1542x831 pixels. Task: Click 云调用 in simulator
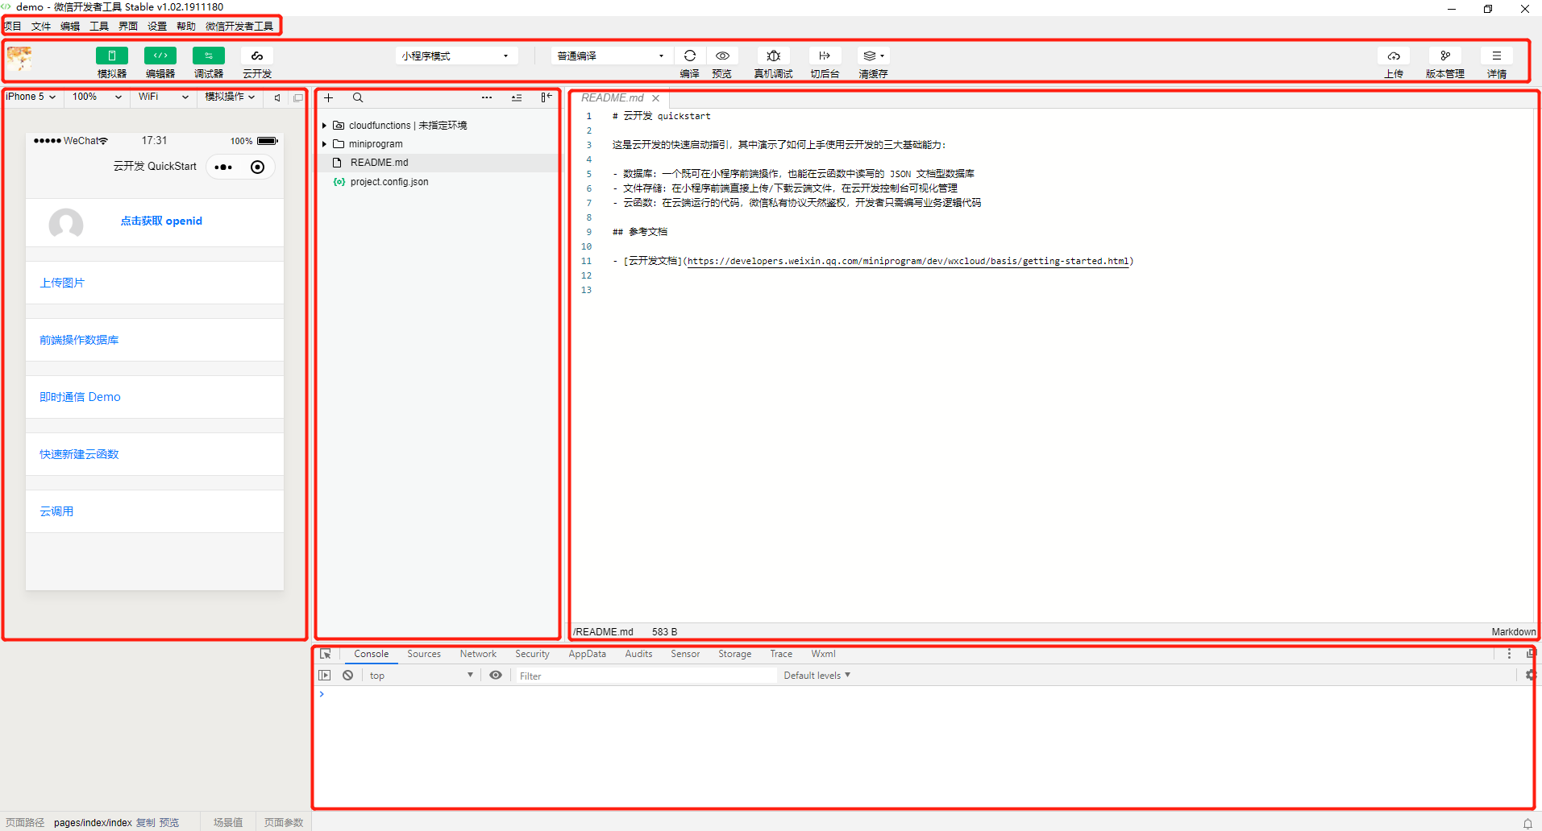(56, 511)
